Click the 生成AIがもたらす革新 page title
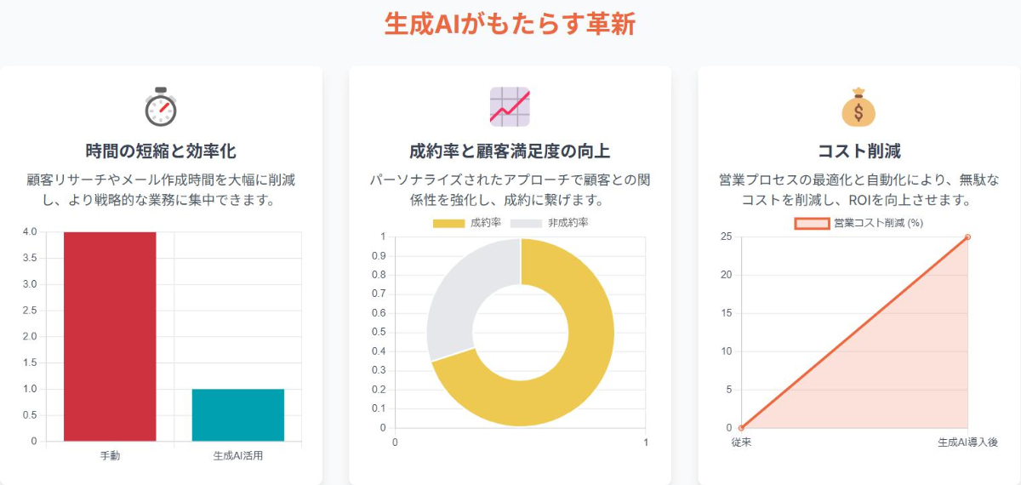 pos(510,24)
